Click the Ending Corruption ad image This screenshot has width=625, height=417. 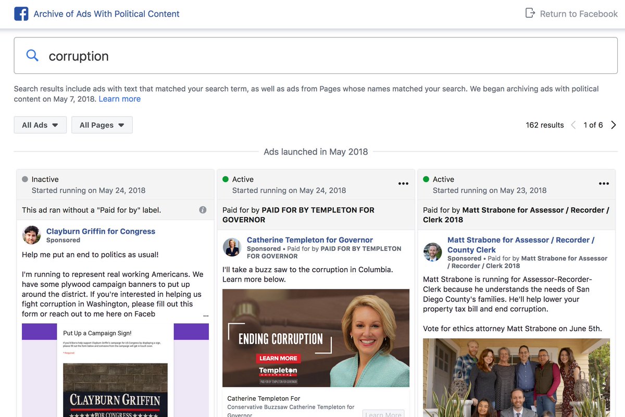[x=316, y=338]
